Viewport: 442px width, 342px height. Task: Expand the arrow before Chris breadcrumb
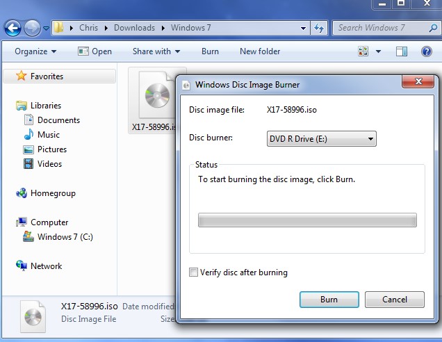tap(72, 28)
